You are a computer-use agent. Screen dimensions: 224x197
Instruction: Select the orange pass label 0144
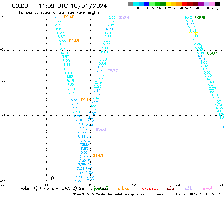pos(86,100)
